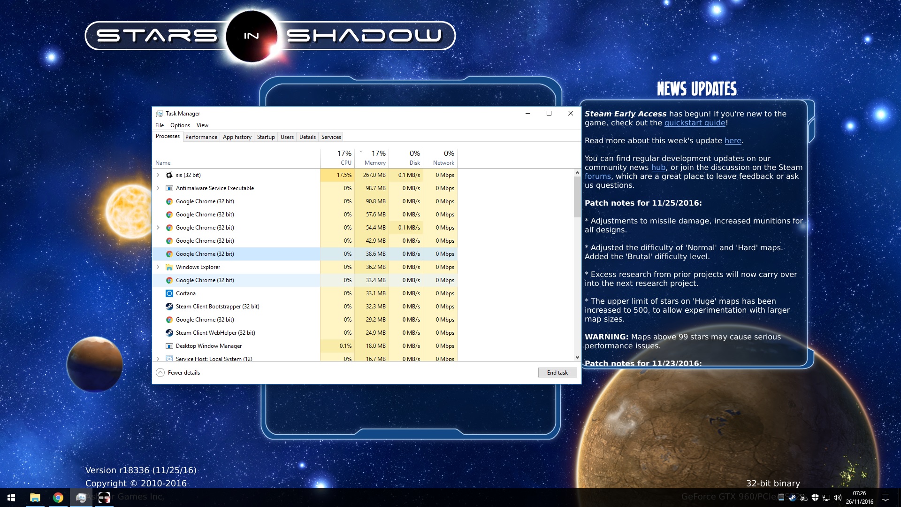The image size is (901, 507).
Task: Click the End task button
Action: pyautogui.click(x=557, y=373)
